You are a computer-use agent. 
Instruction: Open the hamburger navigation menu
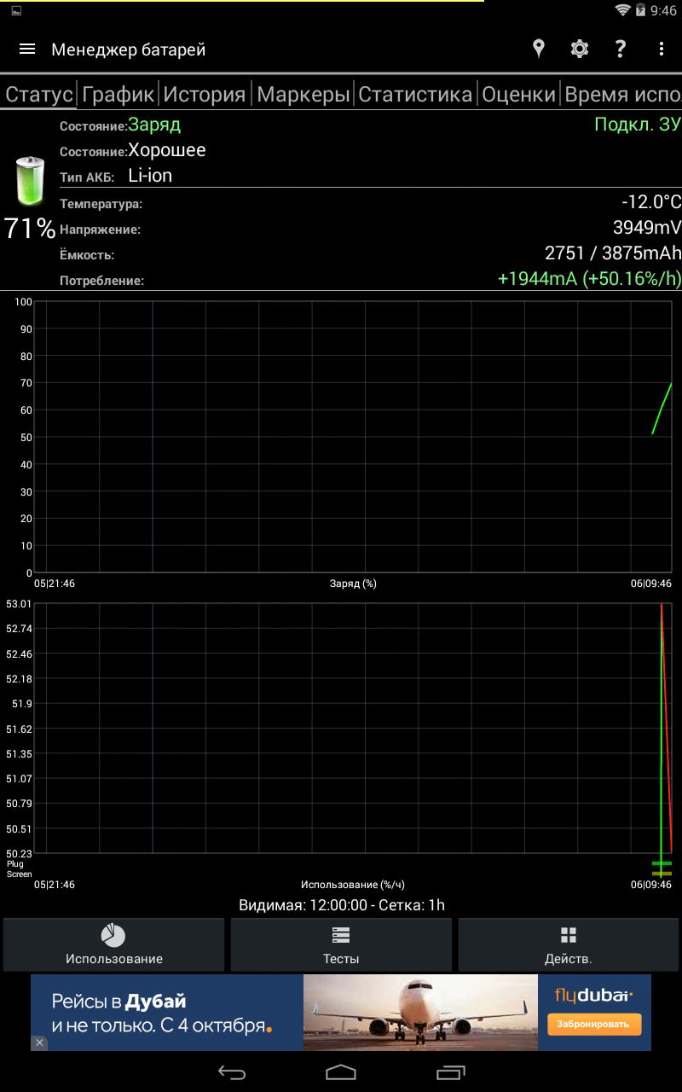27,49
